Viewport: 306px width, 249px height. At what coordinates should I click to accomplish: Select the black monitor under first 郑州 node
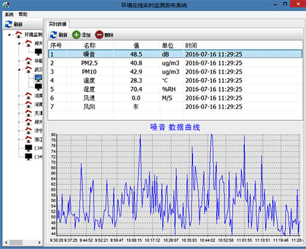click(x=38, y=52)
